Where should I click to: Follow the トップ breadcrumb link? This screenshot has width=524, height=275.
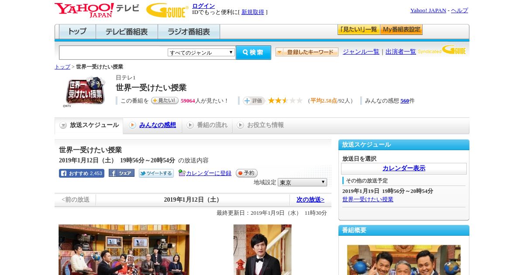[62, 67]
